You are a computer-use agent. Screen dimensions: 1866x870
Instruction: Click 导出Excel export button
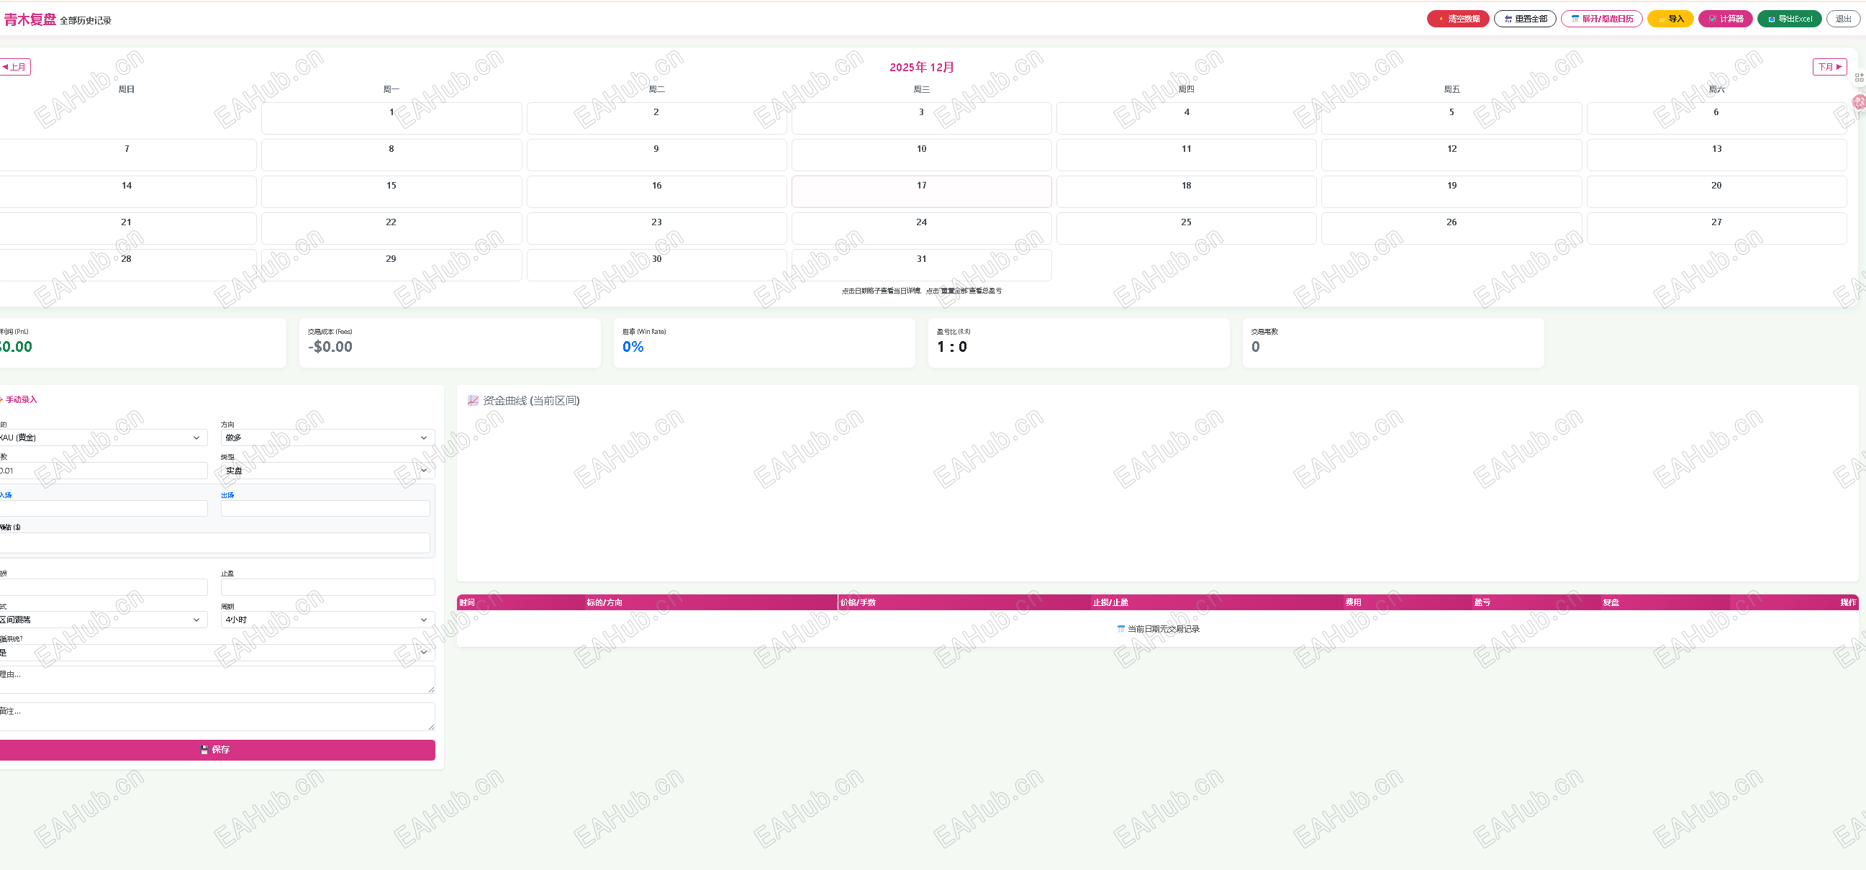(1789, 19)
